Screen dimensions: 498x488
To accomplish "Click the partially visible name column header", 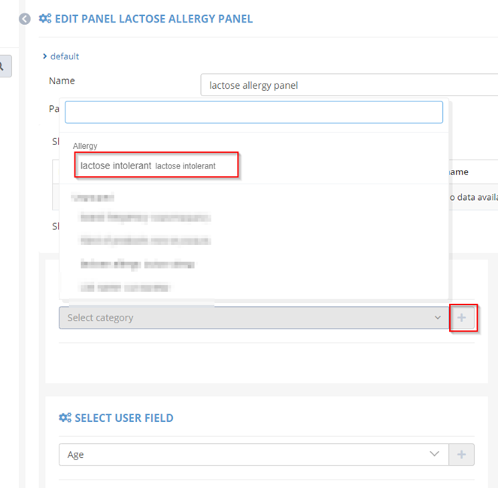I will tap(457, 172).
